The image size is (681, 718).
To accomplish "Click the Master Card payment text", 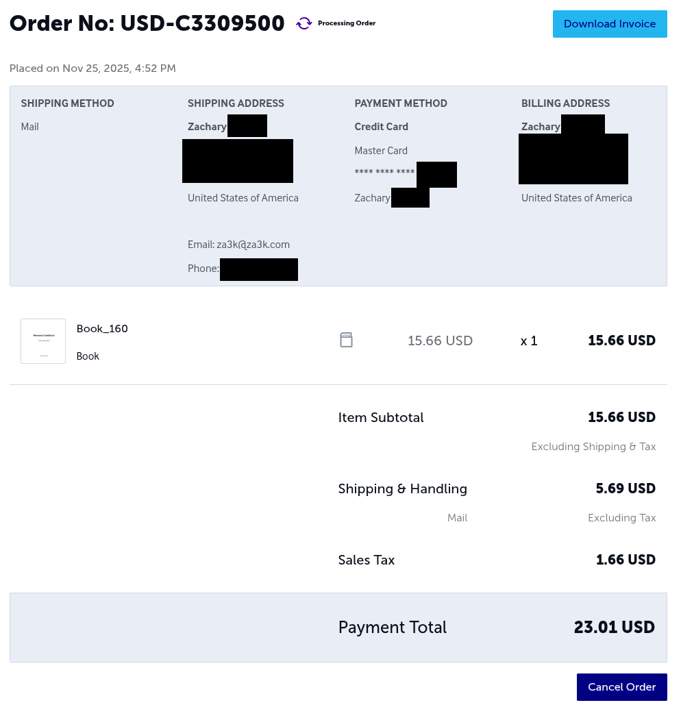I will click(x=381, y=151).
